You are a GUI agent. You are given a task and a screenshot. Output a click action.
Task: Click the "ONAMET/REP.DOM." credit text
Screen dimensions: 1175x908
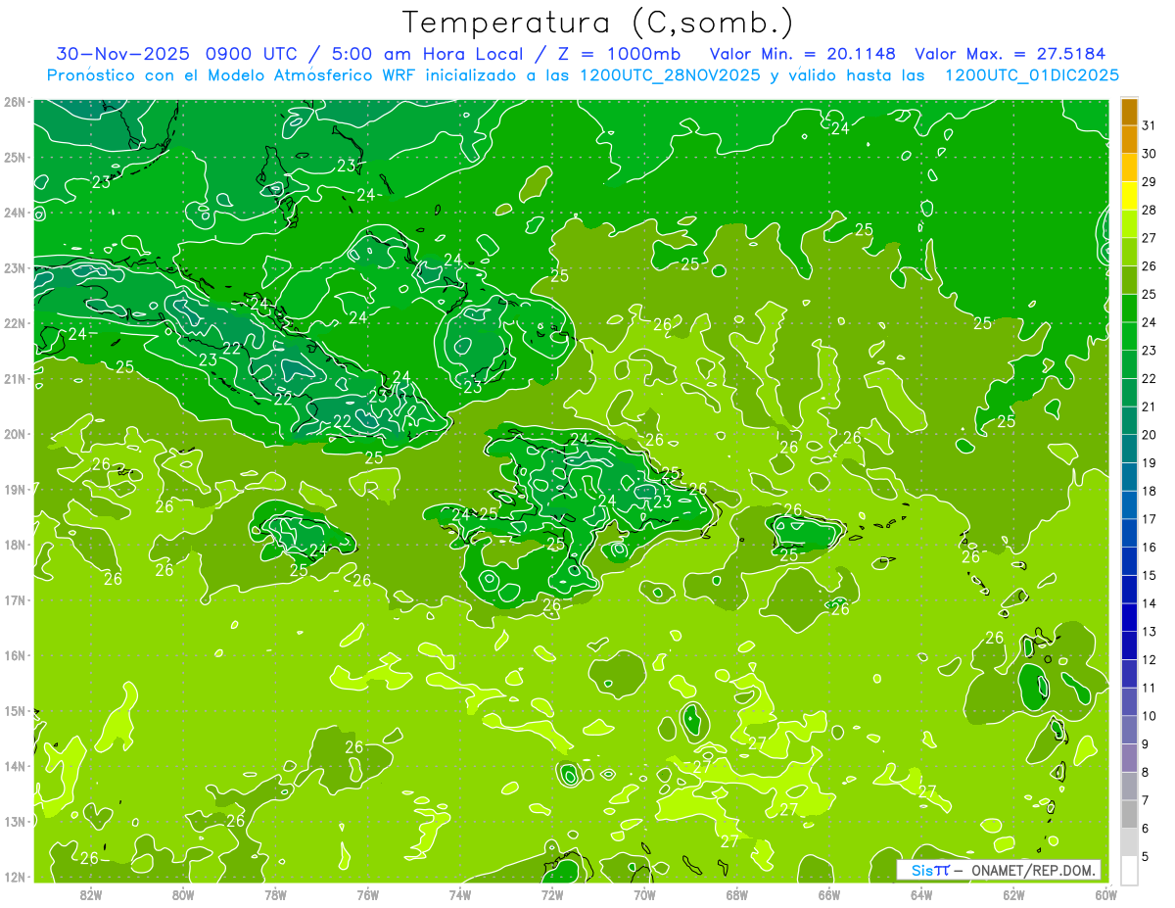[1033, 870]
